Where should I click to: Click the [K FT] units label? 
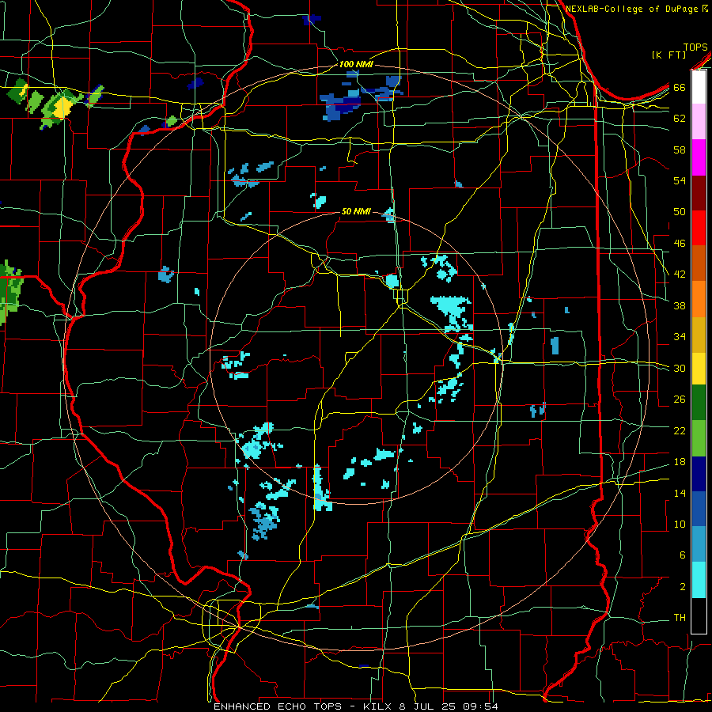[x=668, y=55]
